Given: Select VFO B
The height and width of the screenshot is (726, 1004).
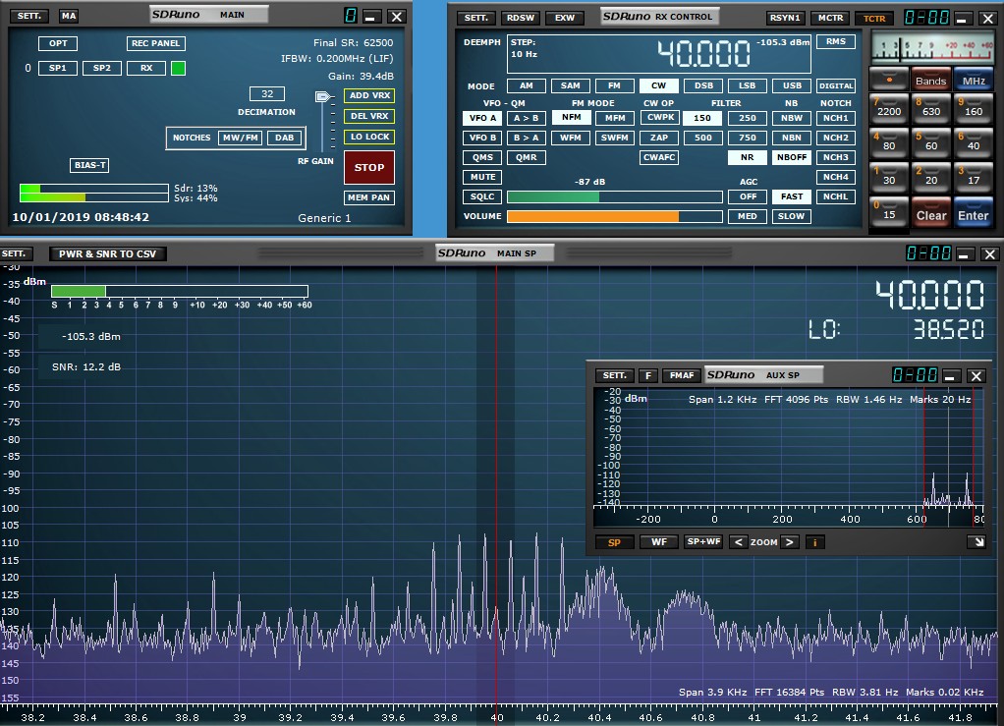Looking at the screenshot, I should (x=482, y=138).
